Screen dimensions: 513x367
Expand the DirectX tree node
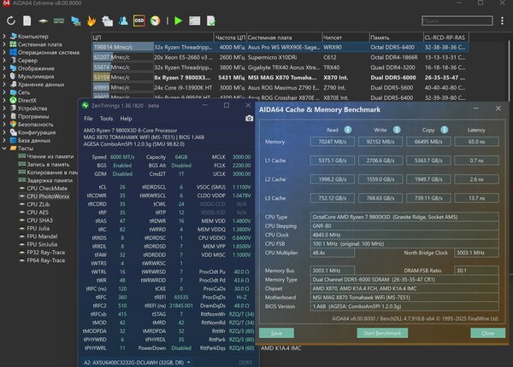point(4,100)
